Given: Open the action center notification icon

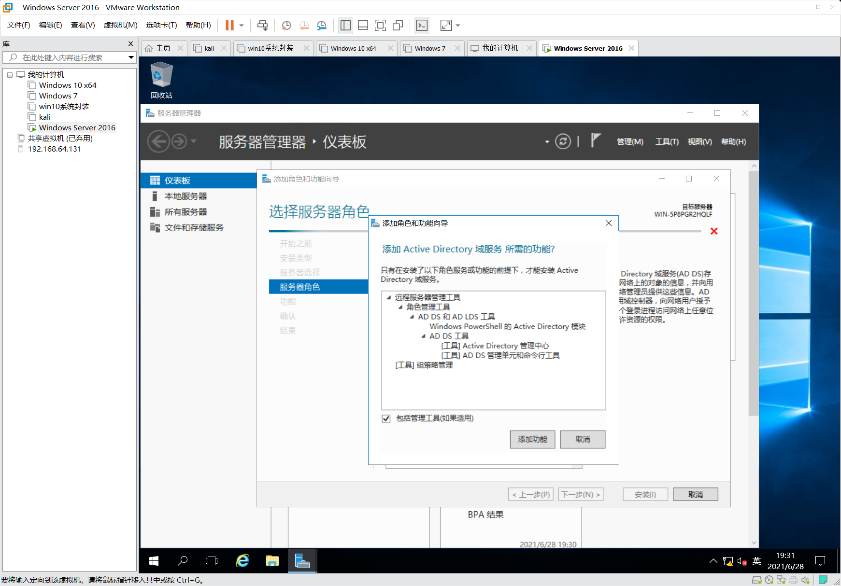Looking at the screenshot, I should [x=820, y=561].
